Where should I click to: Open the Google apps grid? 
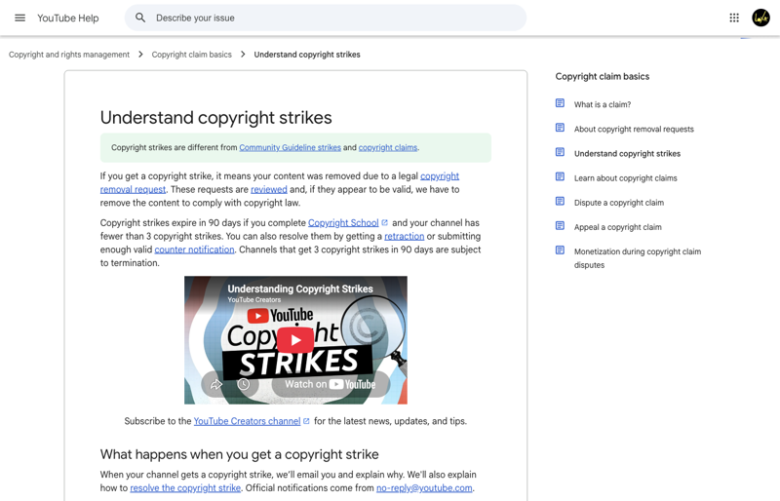click(734, 18)
